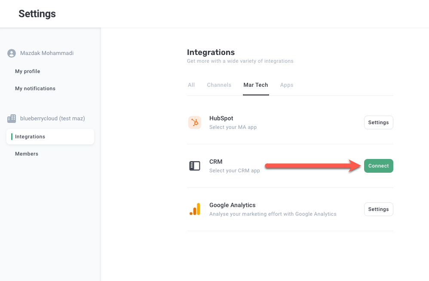Click the orange HubSpot logo icon
This screenshot has height=281, width=429.
pyautogui.click(x=195, y=122)
